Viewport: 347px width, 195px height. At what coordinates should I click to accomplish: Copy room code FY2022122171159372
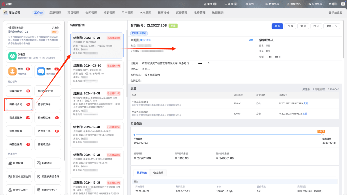coord(305,113)
